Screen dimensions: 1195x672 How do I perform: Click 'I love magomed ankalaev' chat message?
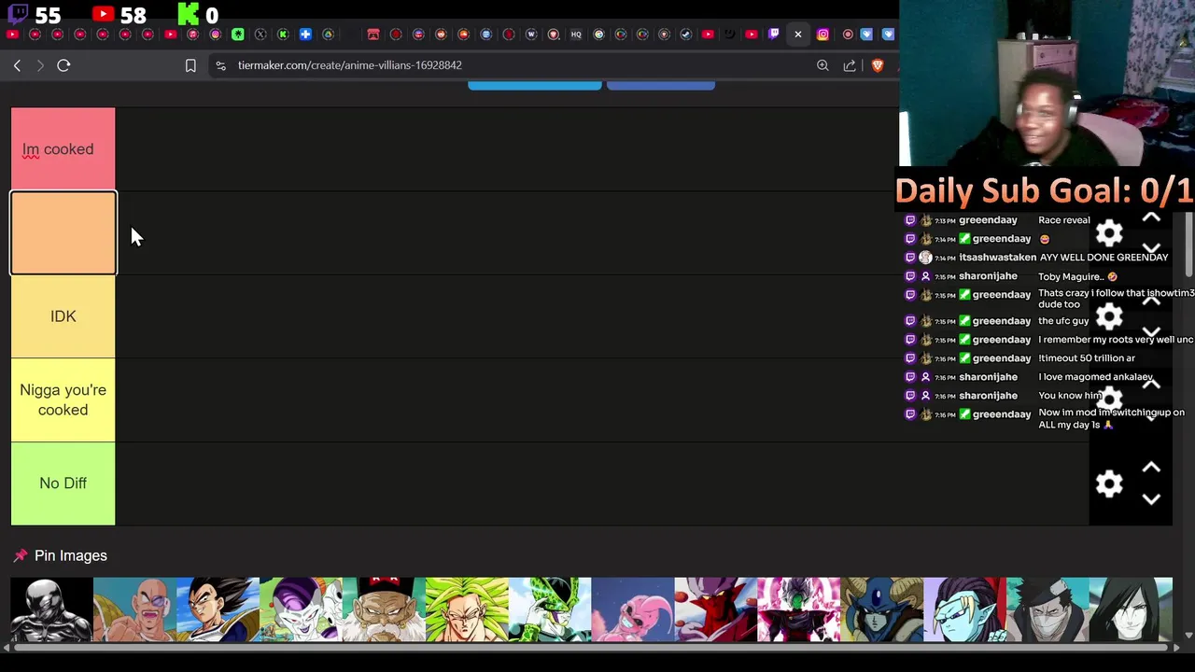click(1096, 377)
